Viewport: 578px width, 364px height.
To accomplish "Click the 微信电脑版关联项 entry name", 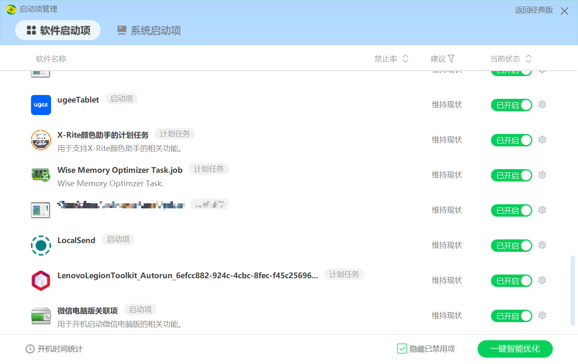I will point(88,310).
